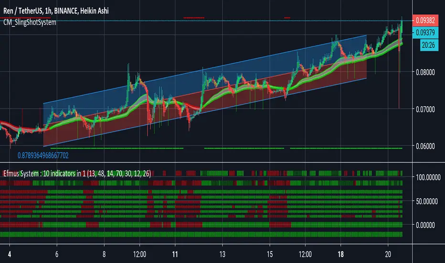445x263 pixels.
Task: Click the 20:26 countdown label
Action: click(x=428, y=45)
